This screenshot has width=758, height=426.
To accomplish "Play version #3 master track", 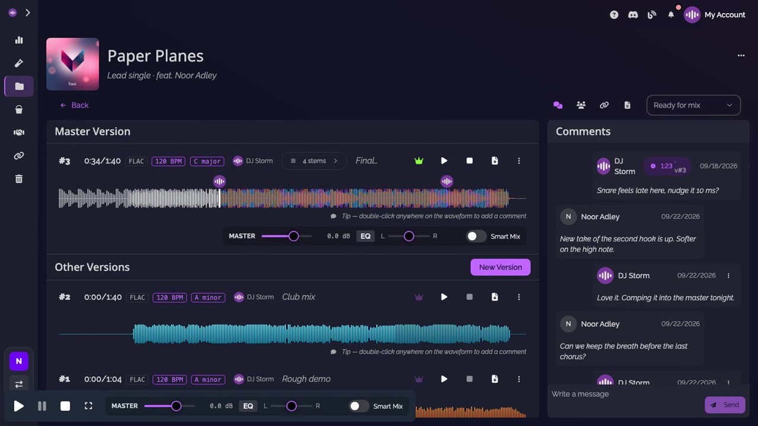I will coord(444,161).
